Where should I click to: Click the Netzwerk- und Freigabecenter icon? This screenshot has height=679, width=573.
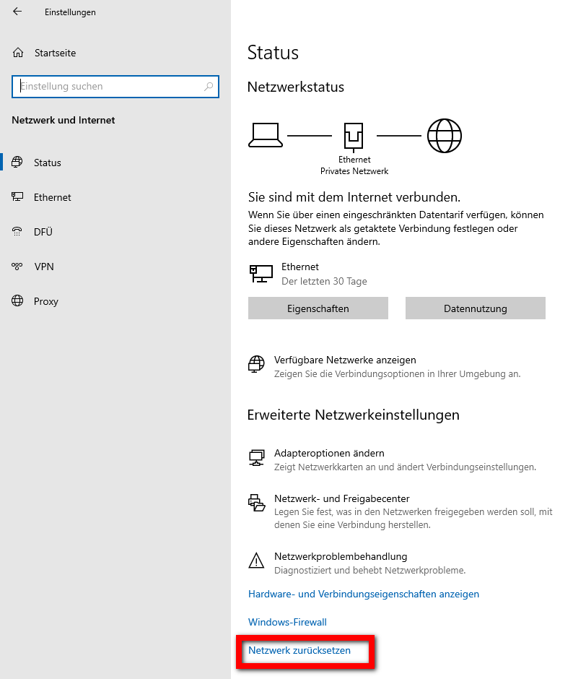257,503
